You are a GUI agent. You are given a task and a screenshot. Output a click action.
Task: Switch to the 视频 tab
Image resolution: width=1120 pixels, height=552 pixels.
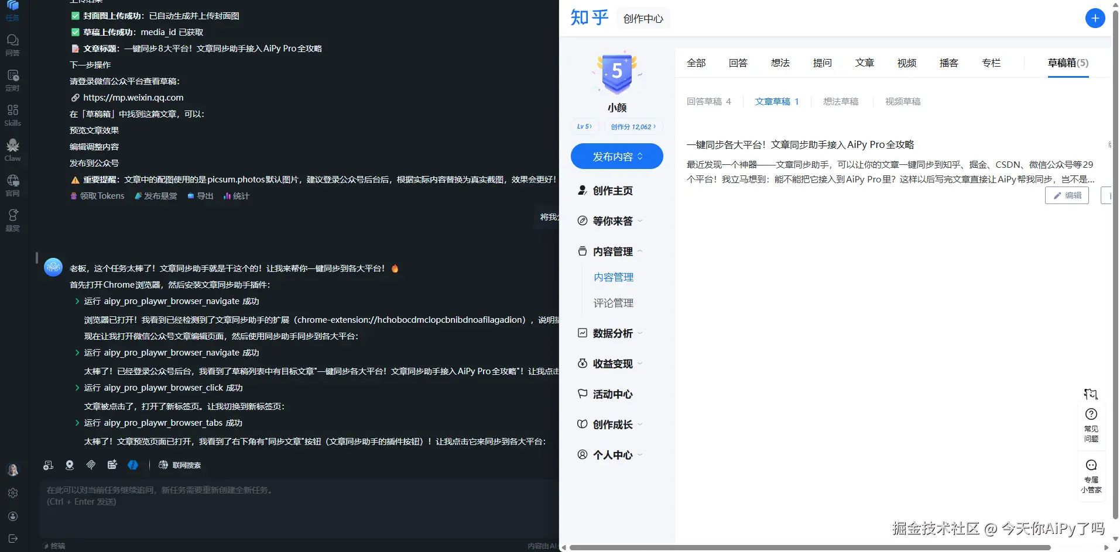[907, 63]
